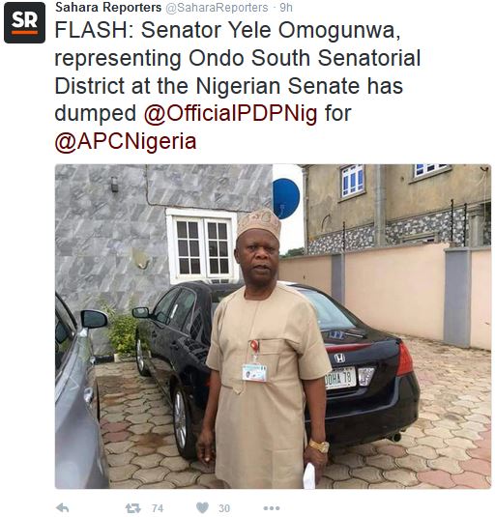View the 30 likes count
Image resolution: width=495 pixels, height=517 pixels.
(x=224, y=508)
